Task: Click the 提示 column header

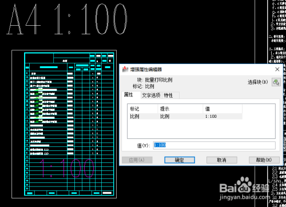Action: pos(180,109)
